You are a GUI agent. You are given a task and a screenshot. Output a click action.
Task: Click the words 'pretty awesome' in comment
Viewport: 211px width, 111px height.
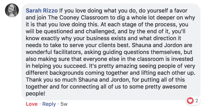[x=166, y=87]
